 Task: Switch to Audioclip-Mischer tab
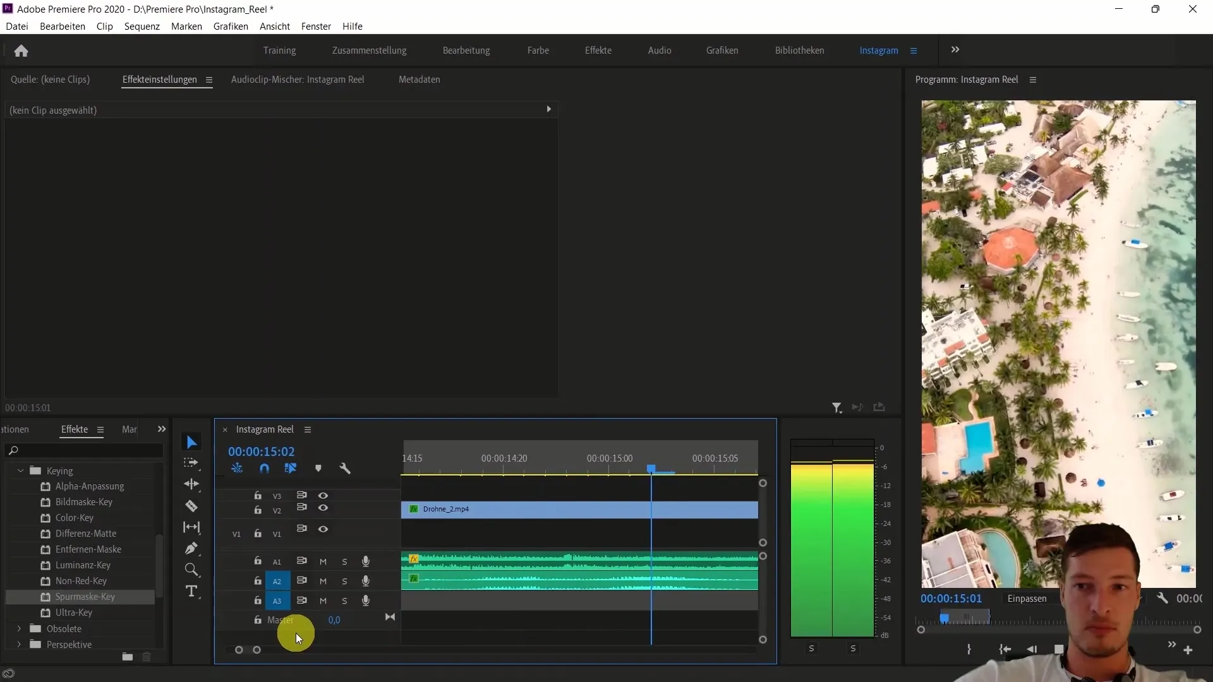[298, 80]
